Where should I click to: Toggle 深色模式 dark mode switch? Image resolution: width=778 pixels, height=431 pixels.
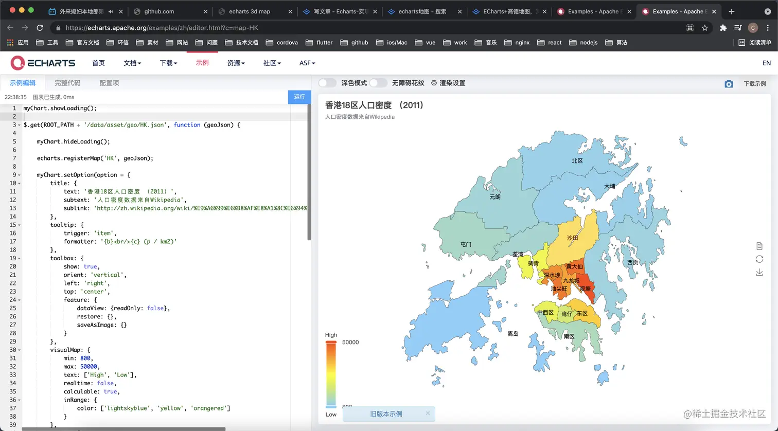pyautogui.click(x=327, y=83)
